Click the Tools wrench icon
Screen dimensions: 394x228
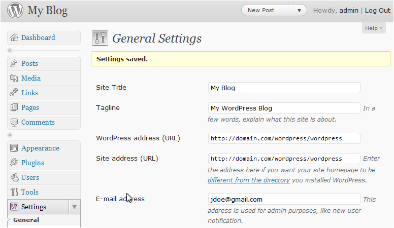(x=14, y=192)
